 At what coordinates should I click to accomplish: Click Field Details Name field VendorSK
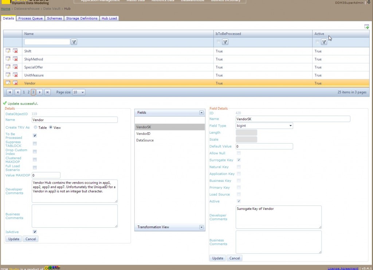click(293, 119)
